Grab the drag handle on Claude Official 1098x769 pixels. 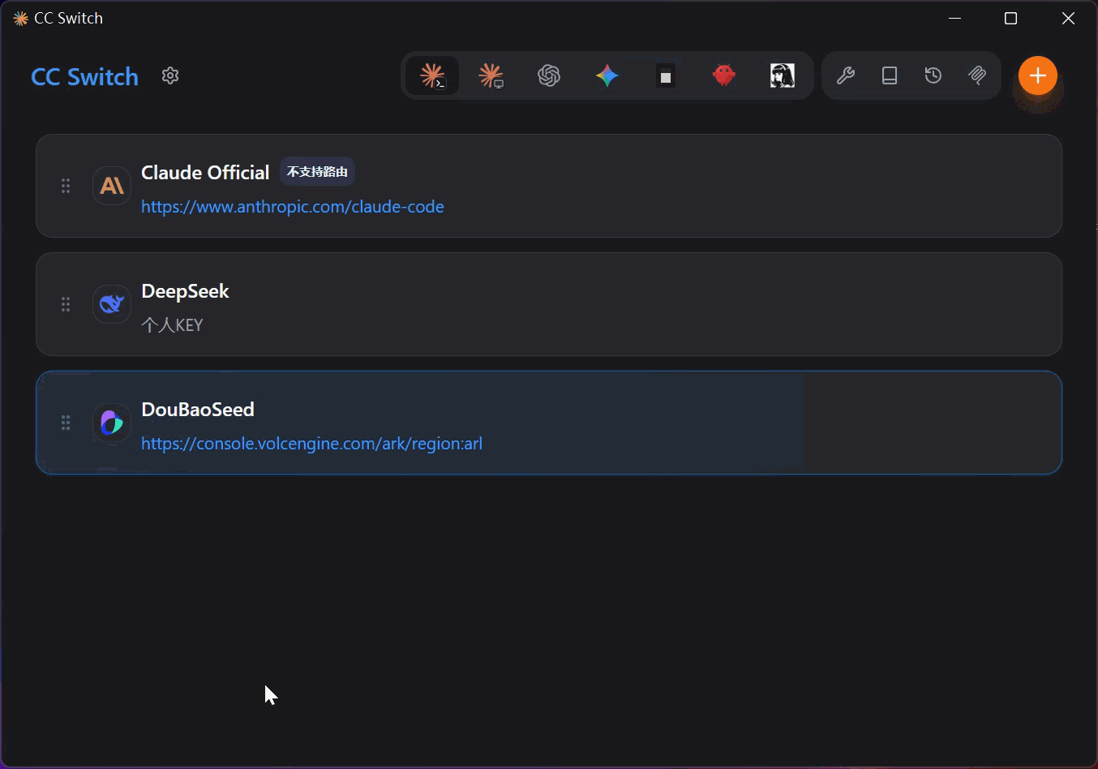[66, 186]
